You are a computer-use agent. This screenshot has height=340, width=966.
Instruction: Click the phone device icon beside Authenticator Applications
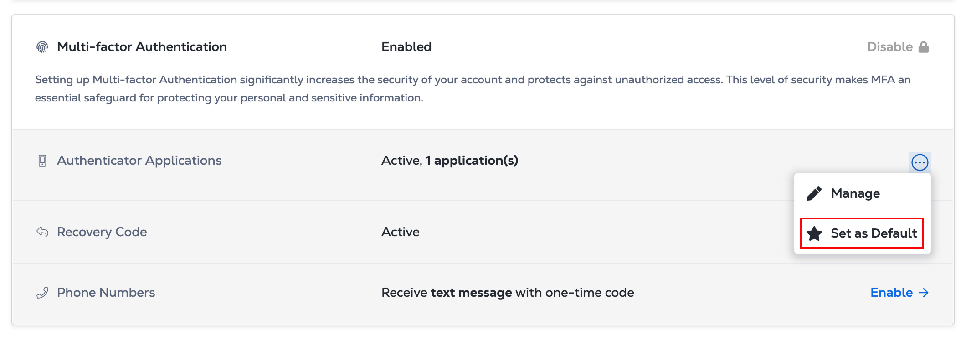[x=42, y=161]
